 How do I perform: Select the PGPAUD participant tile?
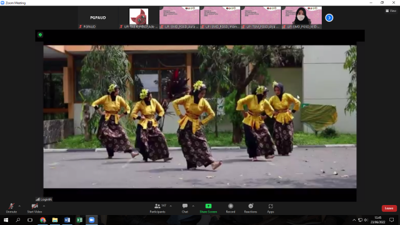98,17
